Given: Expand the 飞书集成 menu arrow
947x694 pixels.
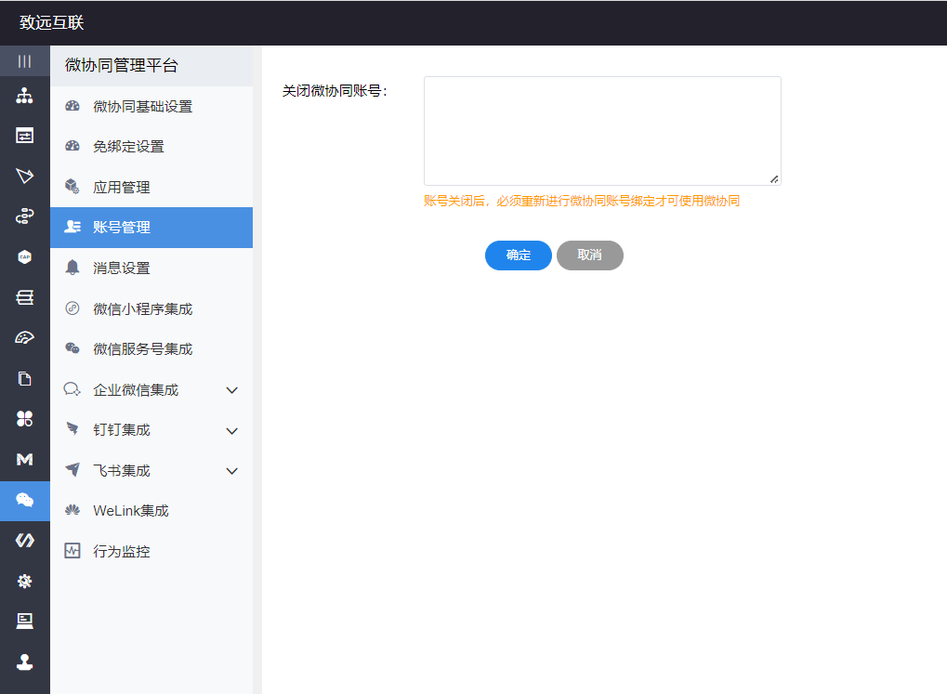Looking at the screenshot, I should (232, 471).
